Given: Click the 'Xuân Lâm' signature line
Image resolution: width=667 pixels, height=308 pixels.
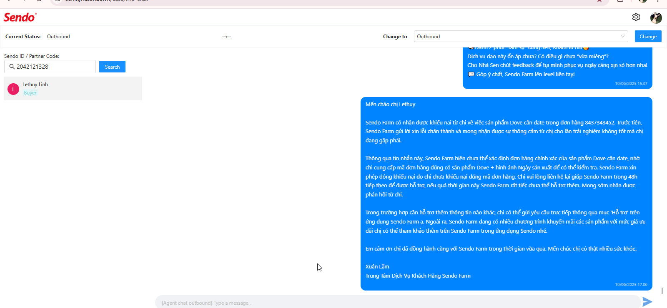Looking at the screenshot, I should pyautogui.click(x=377, y=267).
